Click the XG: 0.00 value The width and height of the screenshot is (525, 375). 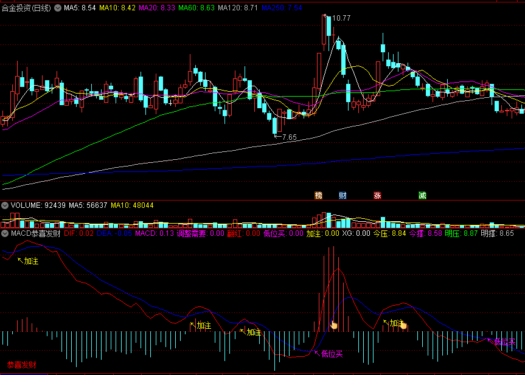point(356,233)
